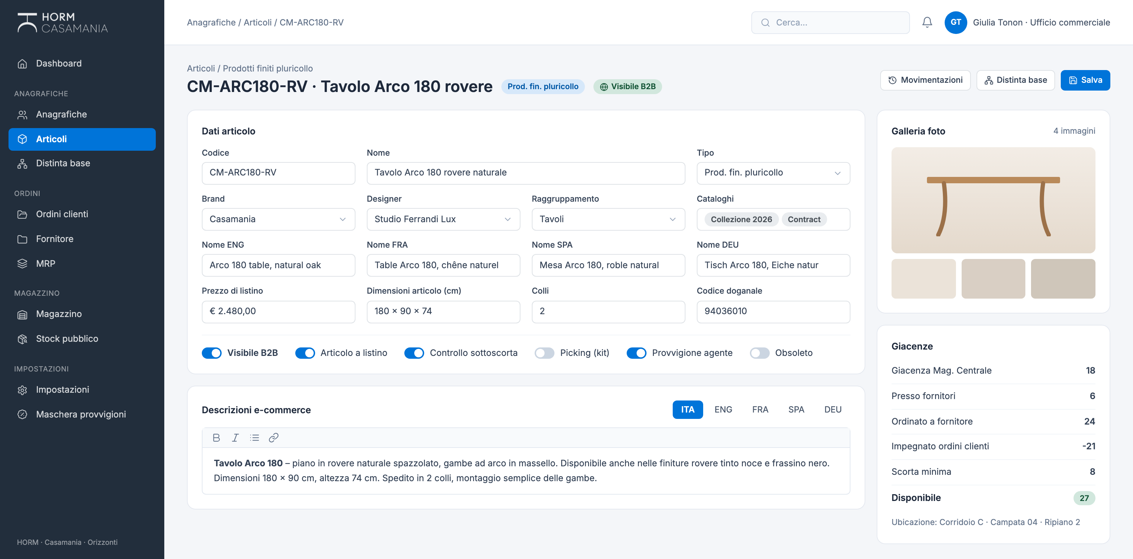
Task: Apply bold formatting in description editor
Action: coord(216,438)
